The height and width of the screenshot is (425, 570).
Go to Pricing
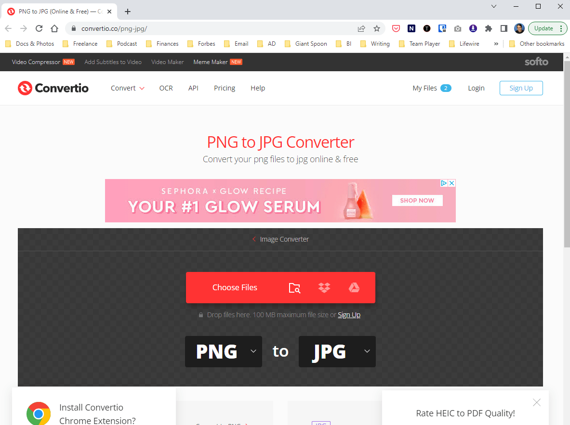pos(225,88)
